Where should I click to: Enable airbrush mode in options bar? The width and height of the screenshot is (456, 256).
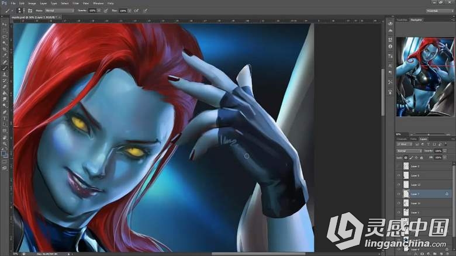pyautogui.click(x=136, y=11)
